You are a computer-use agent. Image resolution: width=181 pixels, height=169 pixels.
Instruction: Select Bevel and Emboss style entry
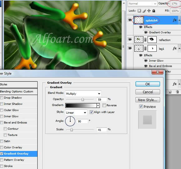tap(15, 123)
